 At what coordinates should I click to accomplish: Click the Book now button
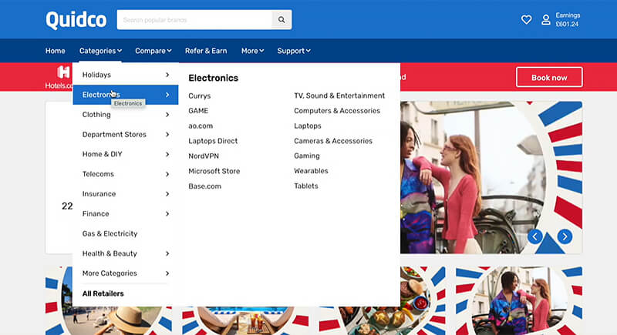(x=549, y=77)
